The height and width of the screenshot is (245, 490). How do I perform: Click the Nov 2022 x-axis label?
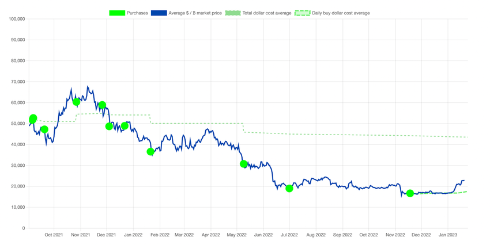tap(395, 235)
